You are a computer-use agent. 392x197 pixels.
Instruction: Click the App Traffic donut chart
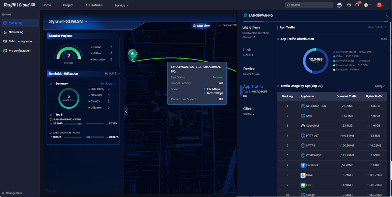(x=316, y=61)
